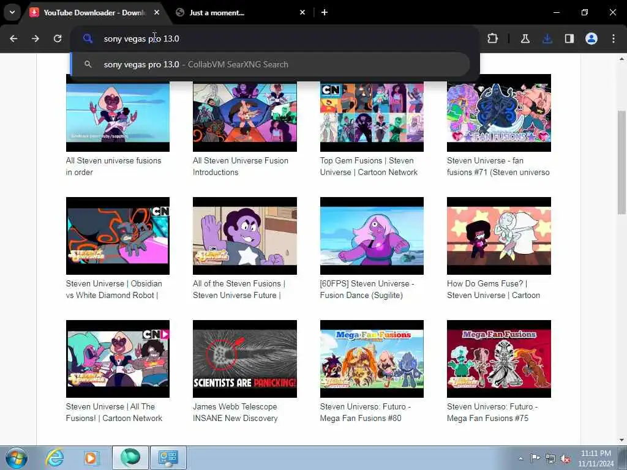Go back to the previous page
The image size is (627, 470).
13,39
